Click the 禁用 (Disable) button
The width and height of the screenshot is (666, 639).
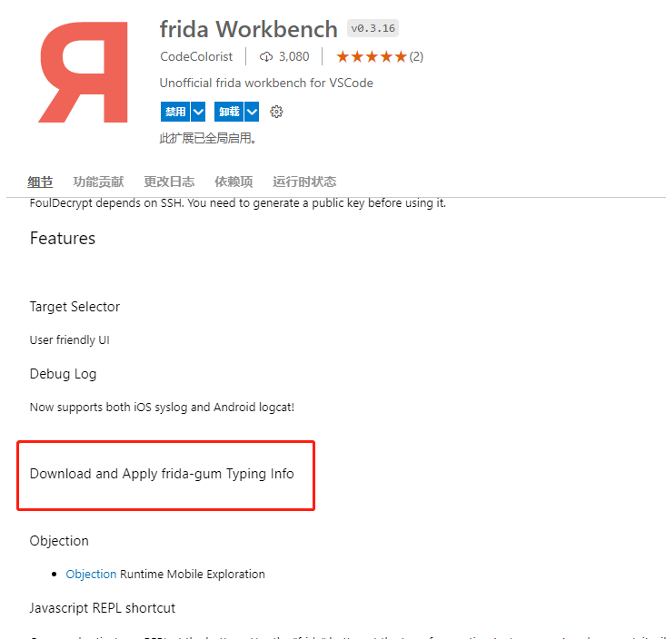pos(174,112)
